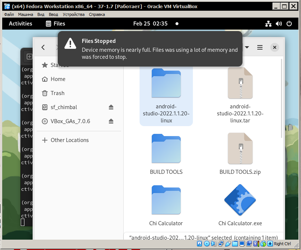Open the Files hamburger menu

click(x=260, y=47)
